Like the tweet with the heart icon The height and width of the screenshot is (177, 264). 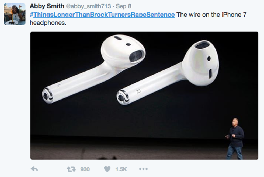107,169
